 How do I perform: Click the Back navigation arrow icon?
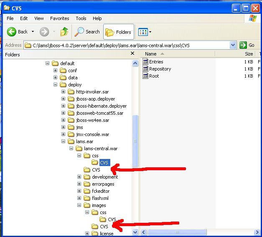pos(12,32)
